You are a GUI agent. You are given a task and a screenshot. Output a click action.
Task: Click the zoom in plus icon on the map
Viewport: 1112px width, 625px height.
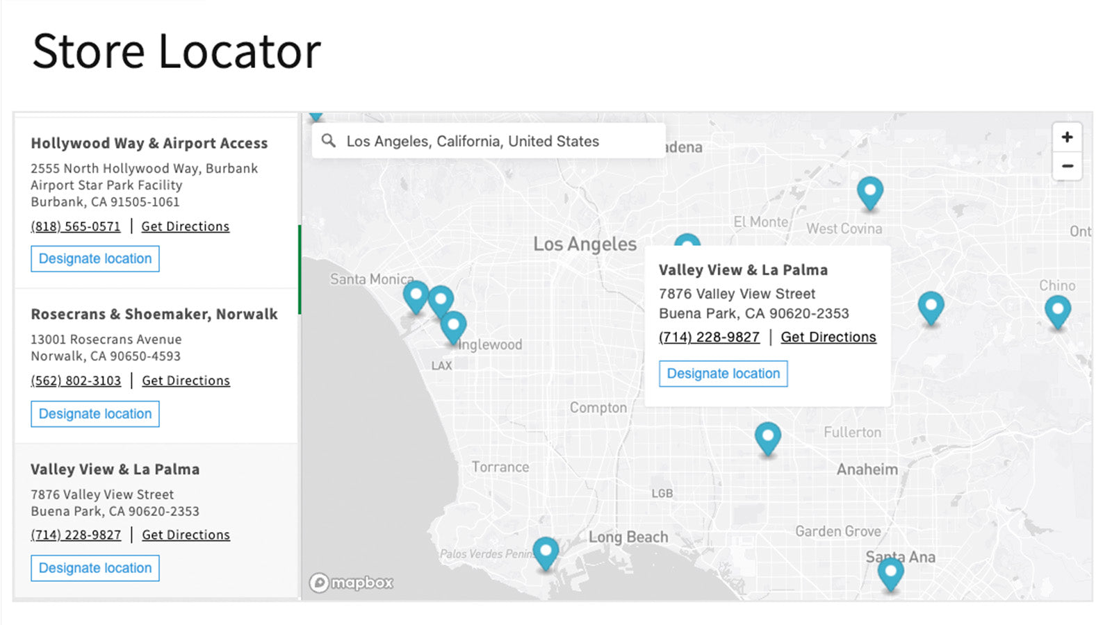click(x=1067, y=137)
